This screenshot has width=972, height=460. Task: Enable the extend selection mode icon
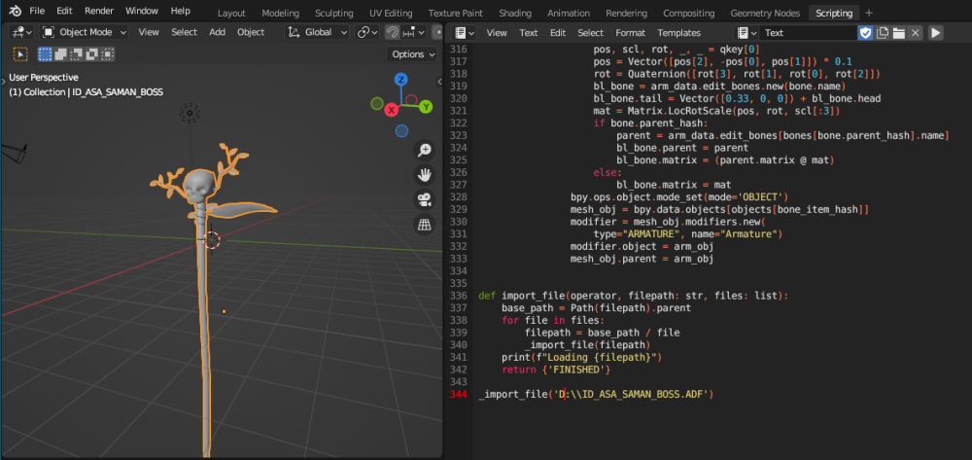(62, 54)
